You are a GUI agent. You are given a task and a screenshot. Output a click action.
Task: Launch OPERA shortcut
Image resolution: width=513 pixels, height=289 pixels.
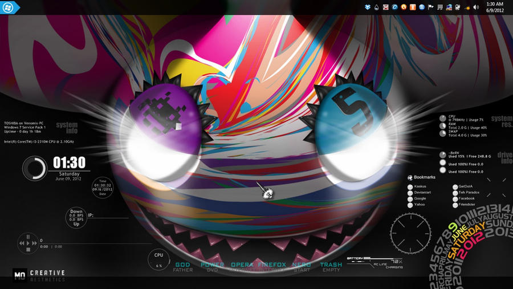tap(242, 267)
